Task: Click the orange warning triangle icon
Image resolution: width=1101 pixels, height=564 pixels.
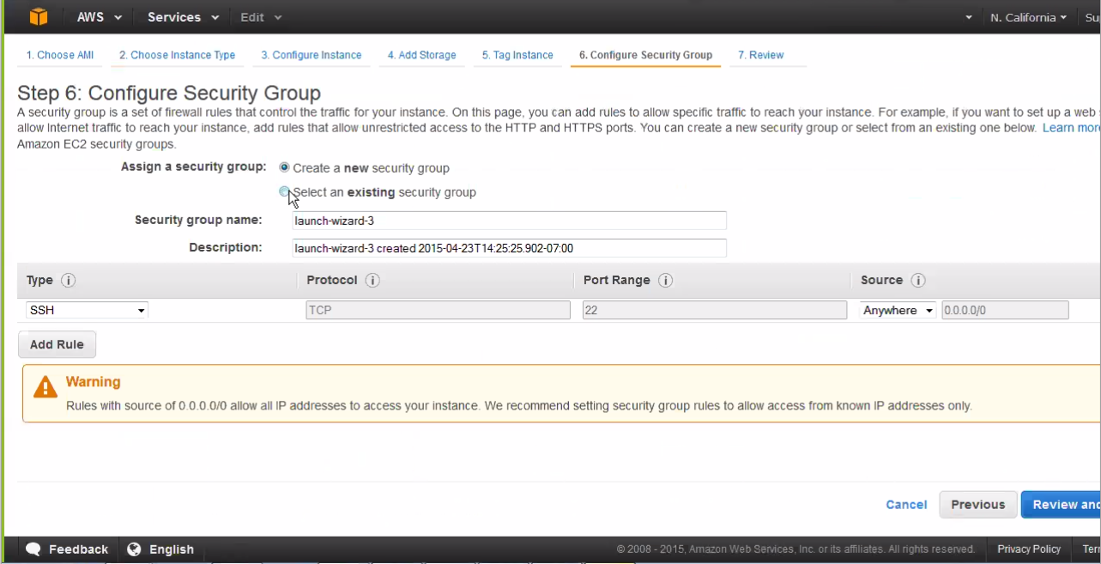Action: click(x=45, y=387)
